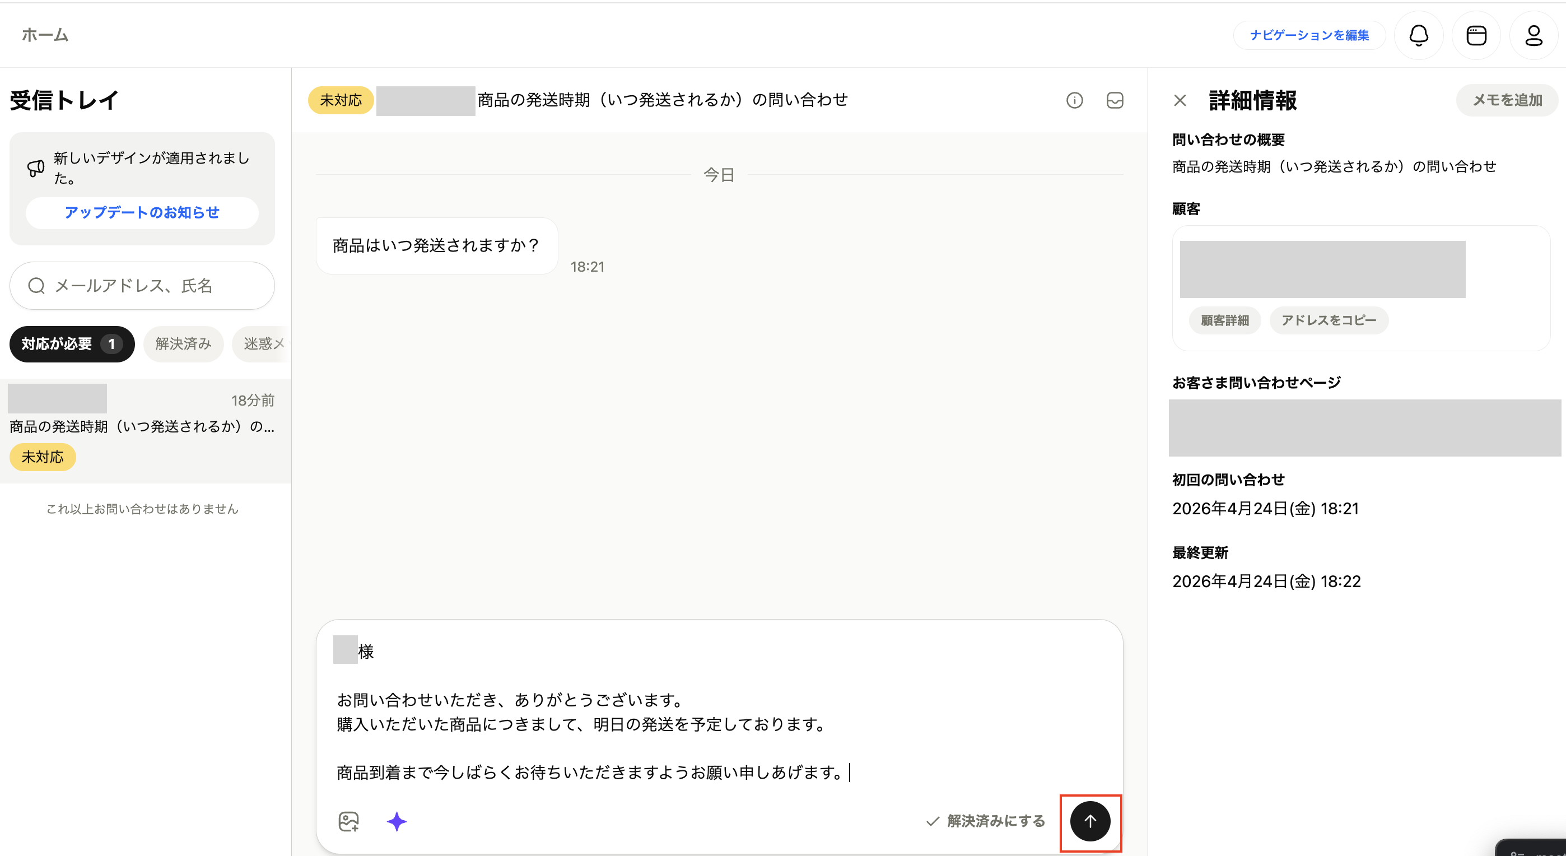Click the attach image icon in reply box
Screen dimensions: 1566x856
click(348, 821)
